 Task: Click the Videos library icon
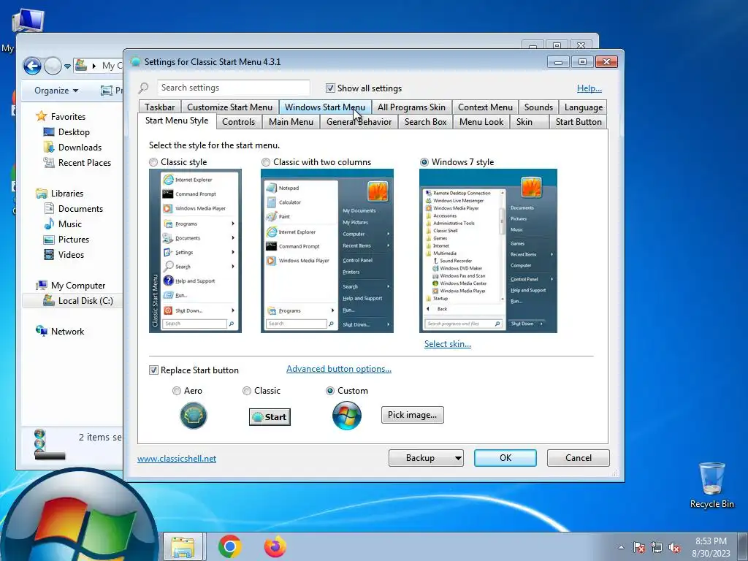click(49, 255)
